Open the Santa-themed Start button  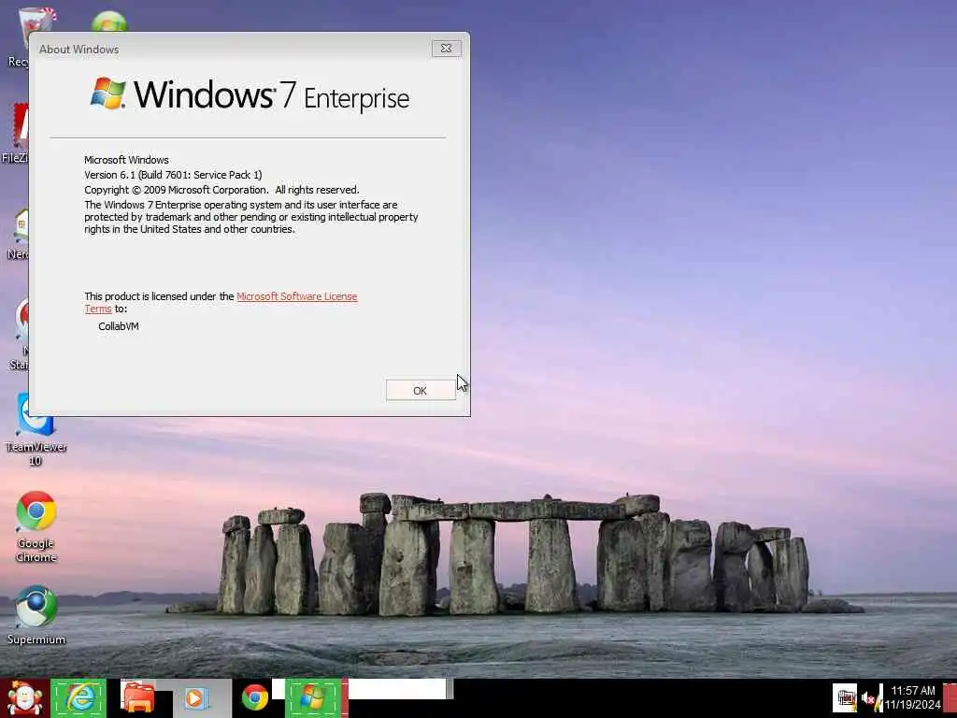tap(24, 698)
